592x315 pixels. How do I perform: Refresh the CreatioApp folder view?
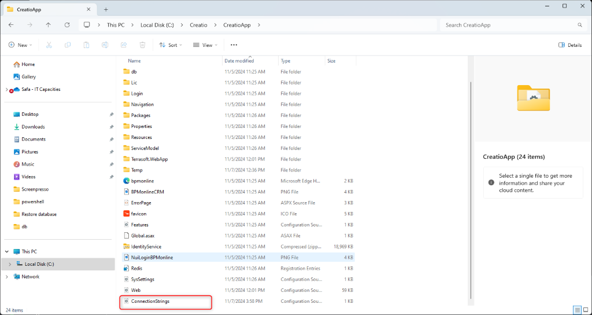[x=67, y=25]
